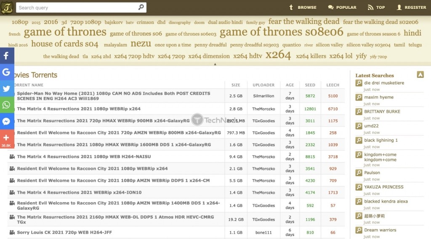Click movie icon beside Matrix 4 x264-ION10
This screenshot has width=431, height=239.
tap(12, 192)
